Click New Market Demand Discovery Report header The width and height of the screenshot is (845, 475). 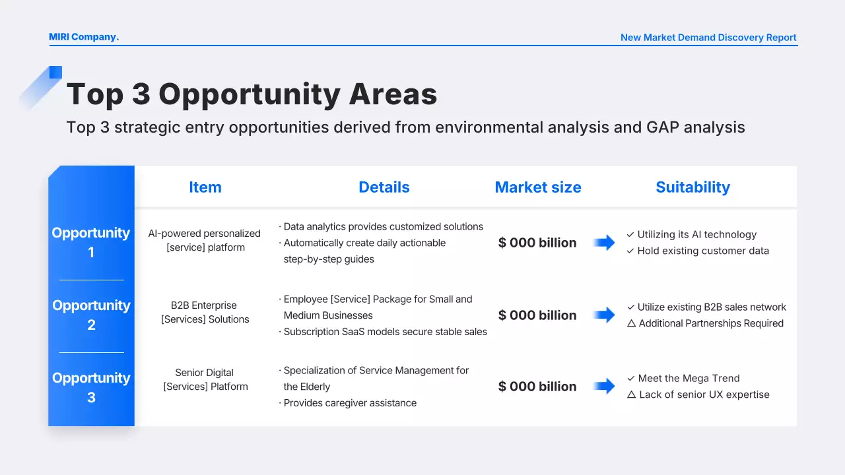pos(708,38)
